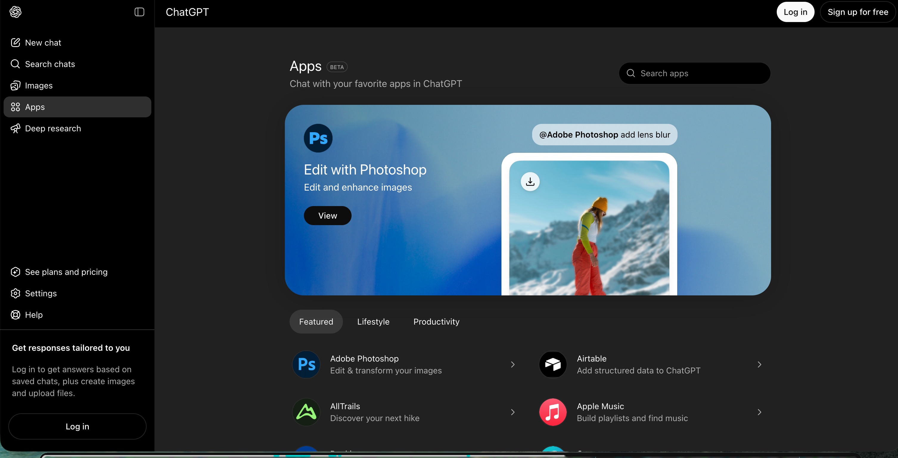Viewport: 898px width, 458px height.
Task: Expand the Adobe Photoshop row chevron
Action: [512, 364]
